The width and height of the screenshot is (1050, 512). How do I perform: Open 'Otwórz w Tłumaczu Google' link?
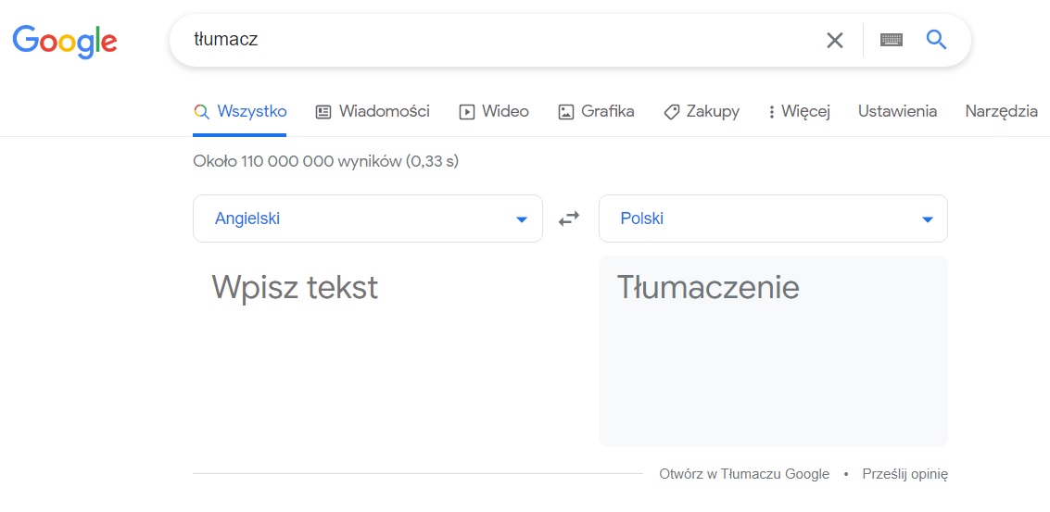(x=744, y=475)
